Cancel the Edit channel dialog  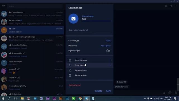pyautogui.click(x=98, y=91)
